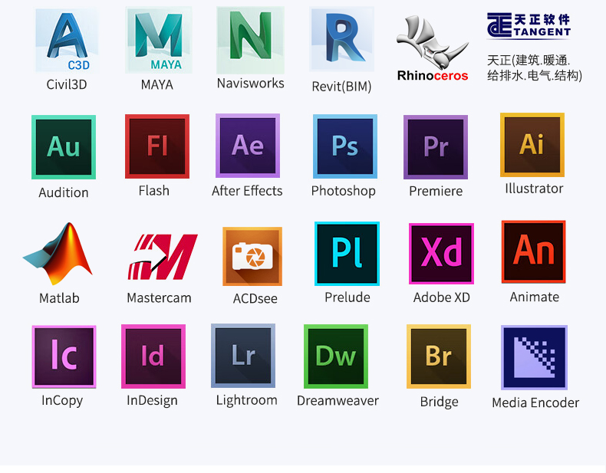The image size is (606, 473).
Task: Click the "Matlab" label text
Action: pos(60,298)
